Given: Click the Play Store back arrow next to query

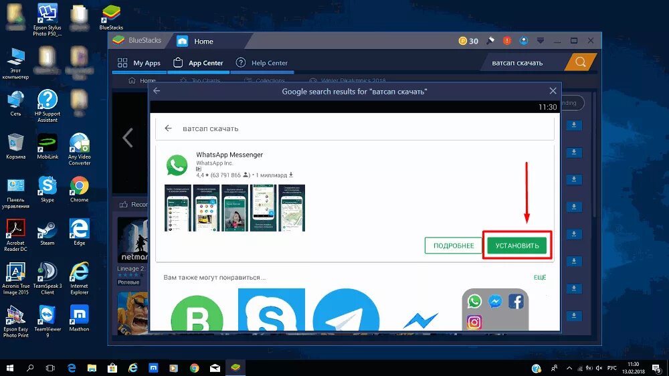Looking at the screenshot, I should pyautogui.click(x=168, y=128).
